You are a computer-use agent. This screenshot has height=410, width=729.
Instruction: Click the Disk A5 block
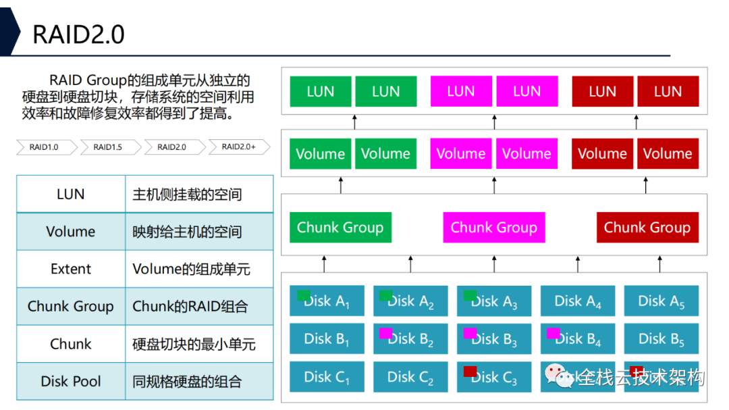point(661,301)
